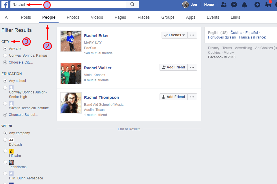Open Rachel Thompson's profile photo thumbnail
Viewport: 277px width, 184px height.
[x=71, y=103]
